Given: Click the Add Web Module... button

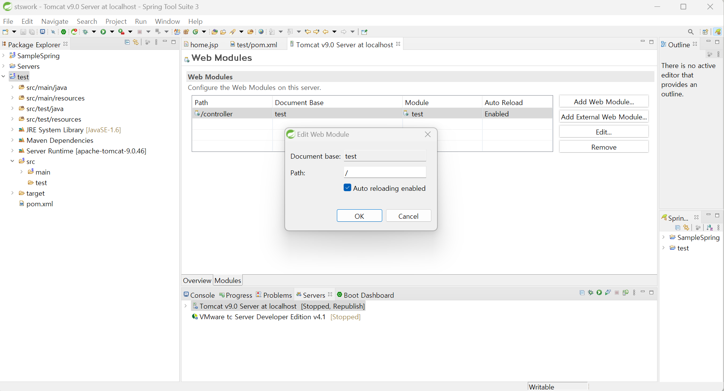Looking at the screenshot, I should coord(604,102).
